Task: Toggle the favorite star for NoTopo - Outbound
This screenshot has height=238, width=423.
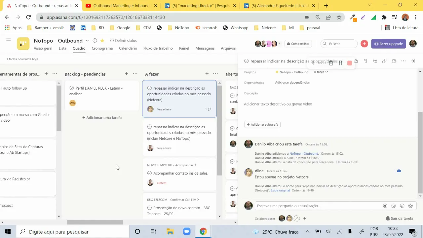Action: click(x=102, y=41)
